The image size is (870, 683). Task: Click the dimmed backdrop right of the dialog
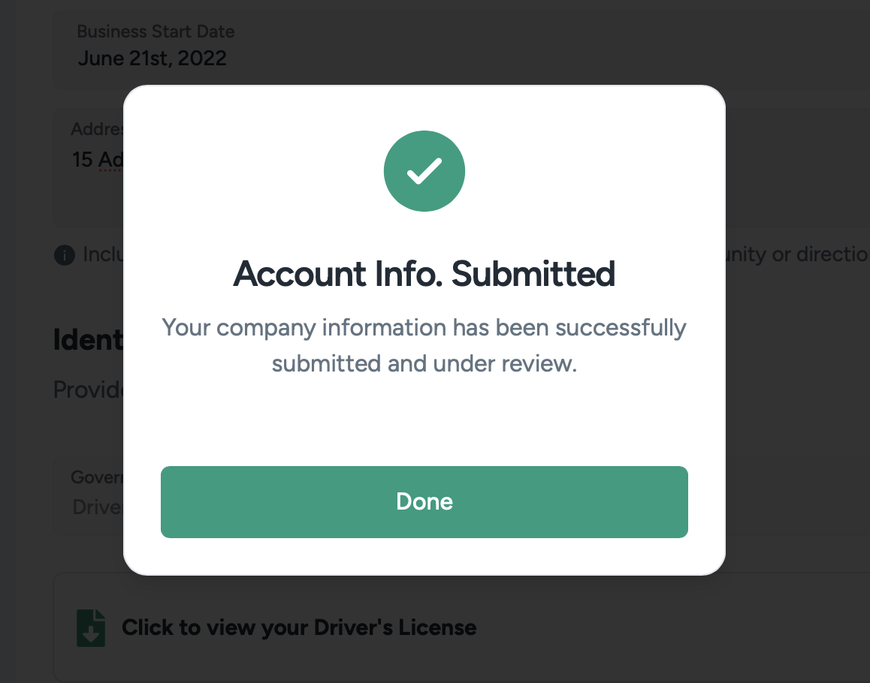796,375
